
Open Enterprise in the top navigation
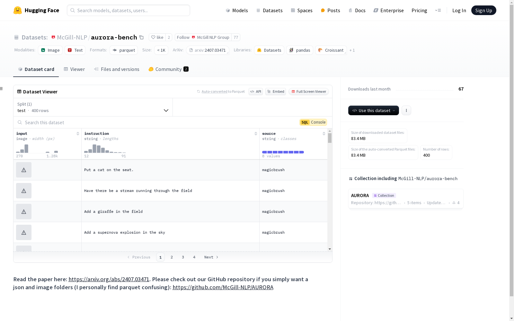click(389, 10)
